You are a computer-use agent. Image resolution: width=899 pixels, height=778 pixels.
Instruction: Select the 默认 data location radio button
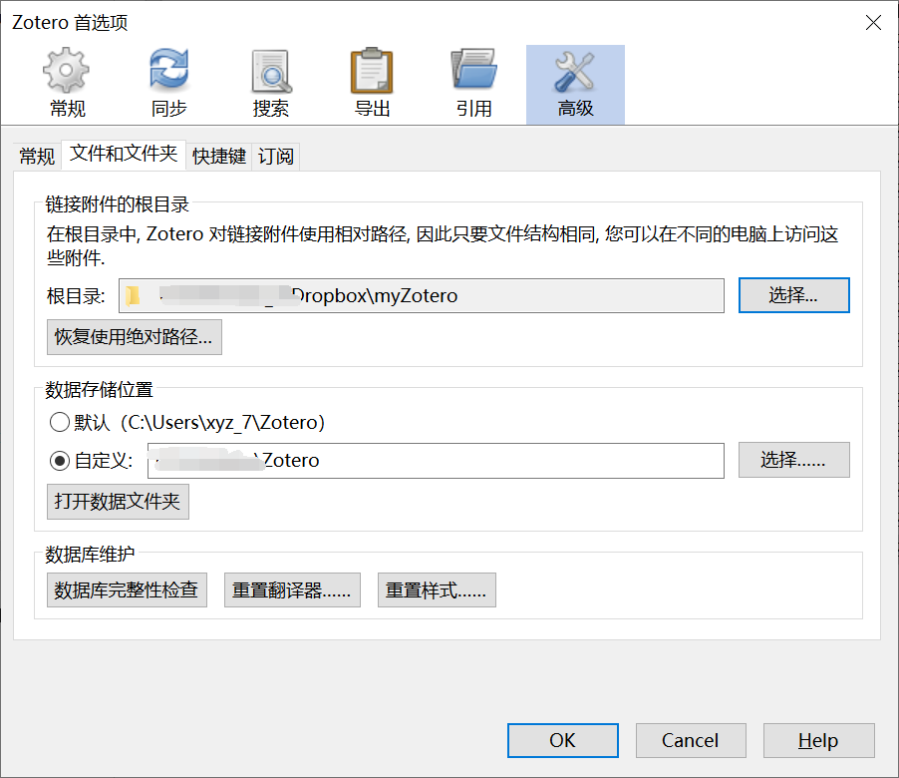pos(60,422)
